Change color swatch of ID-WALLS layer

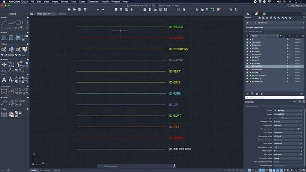[x=250, y=78]
